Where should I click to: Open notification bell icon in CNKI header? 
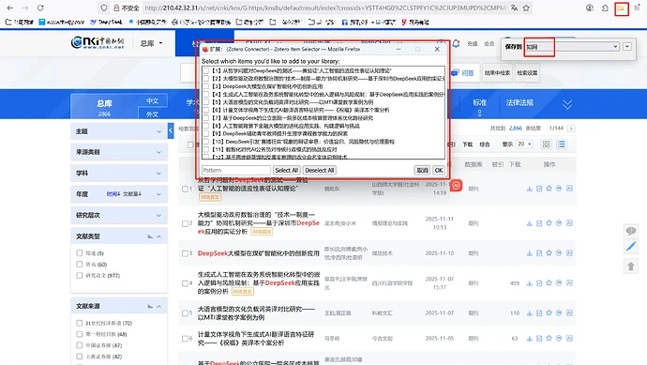tap(456, 43)
